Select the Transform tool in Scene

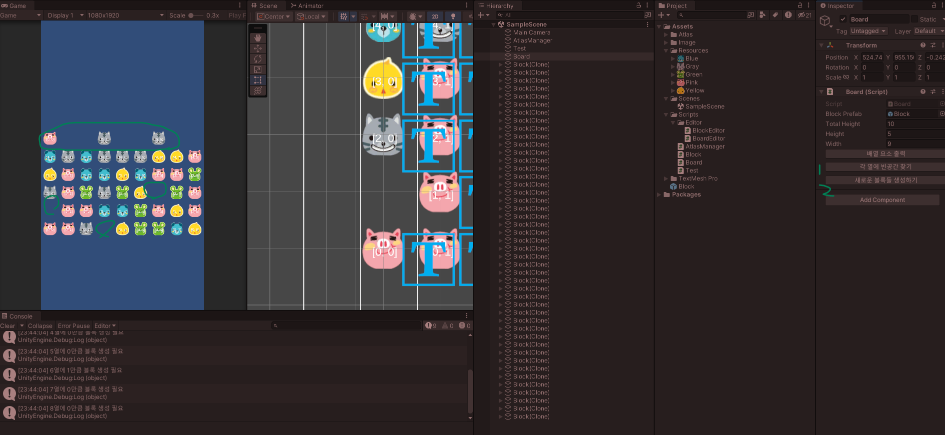tap(258, 90)
